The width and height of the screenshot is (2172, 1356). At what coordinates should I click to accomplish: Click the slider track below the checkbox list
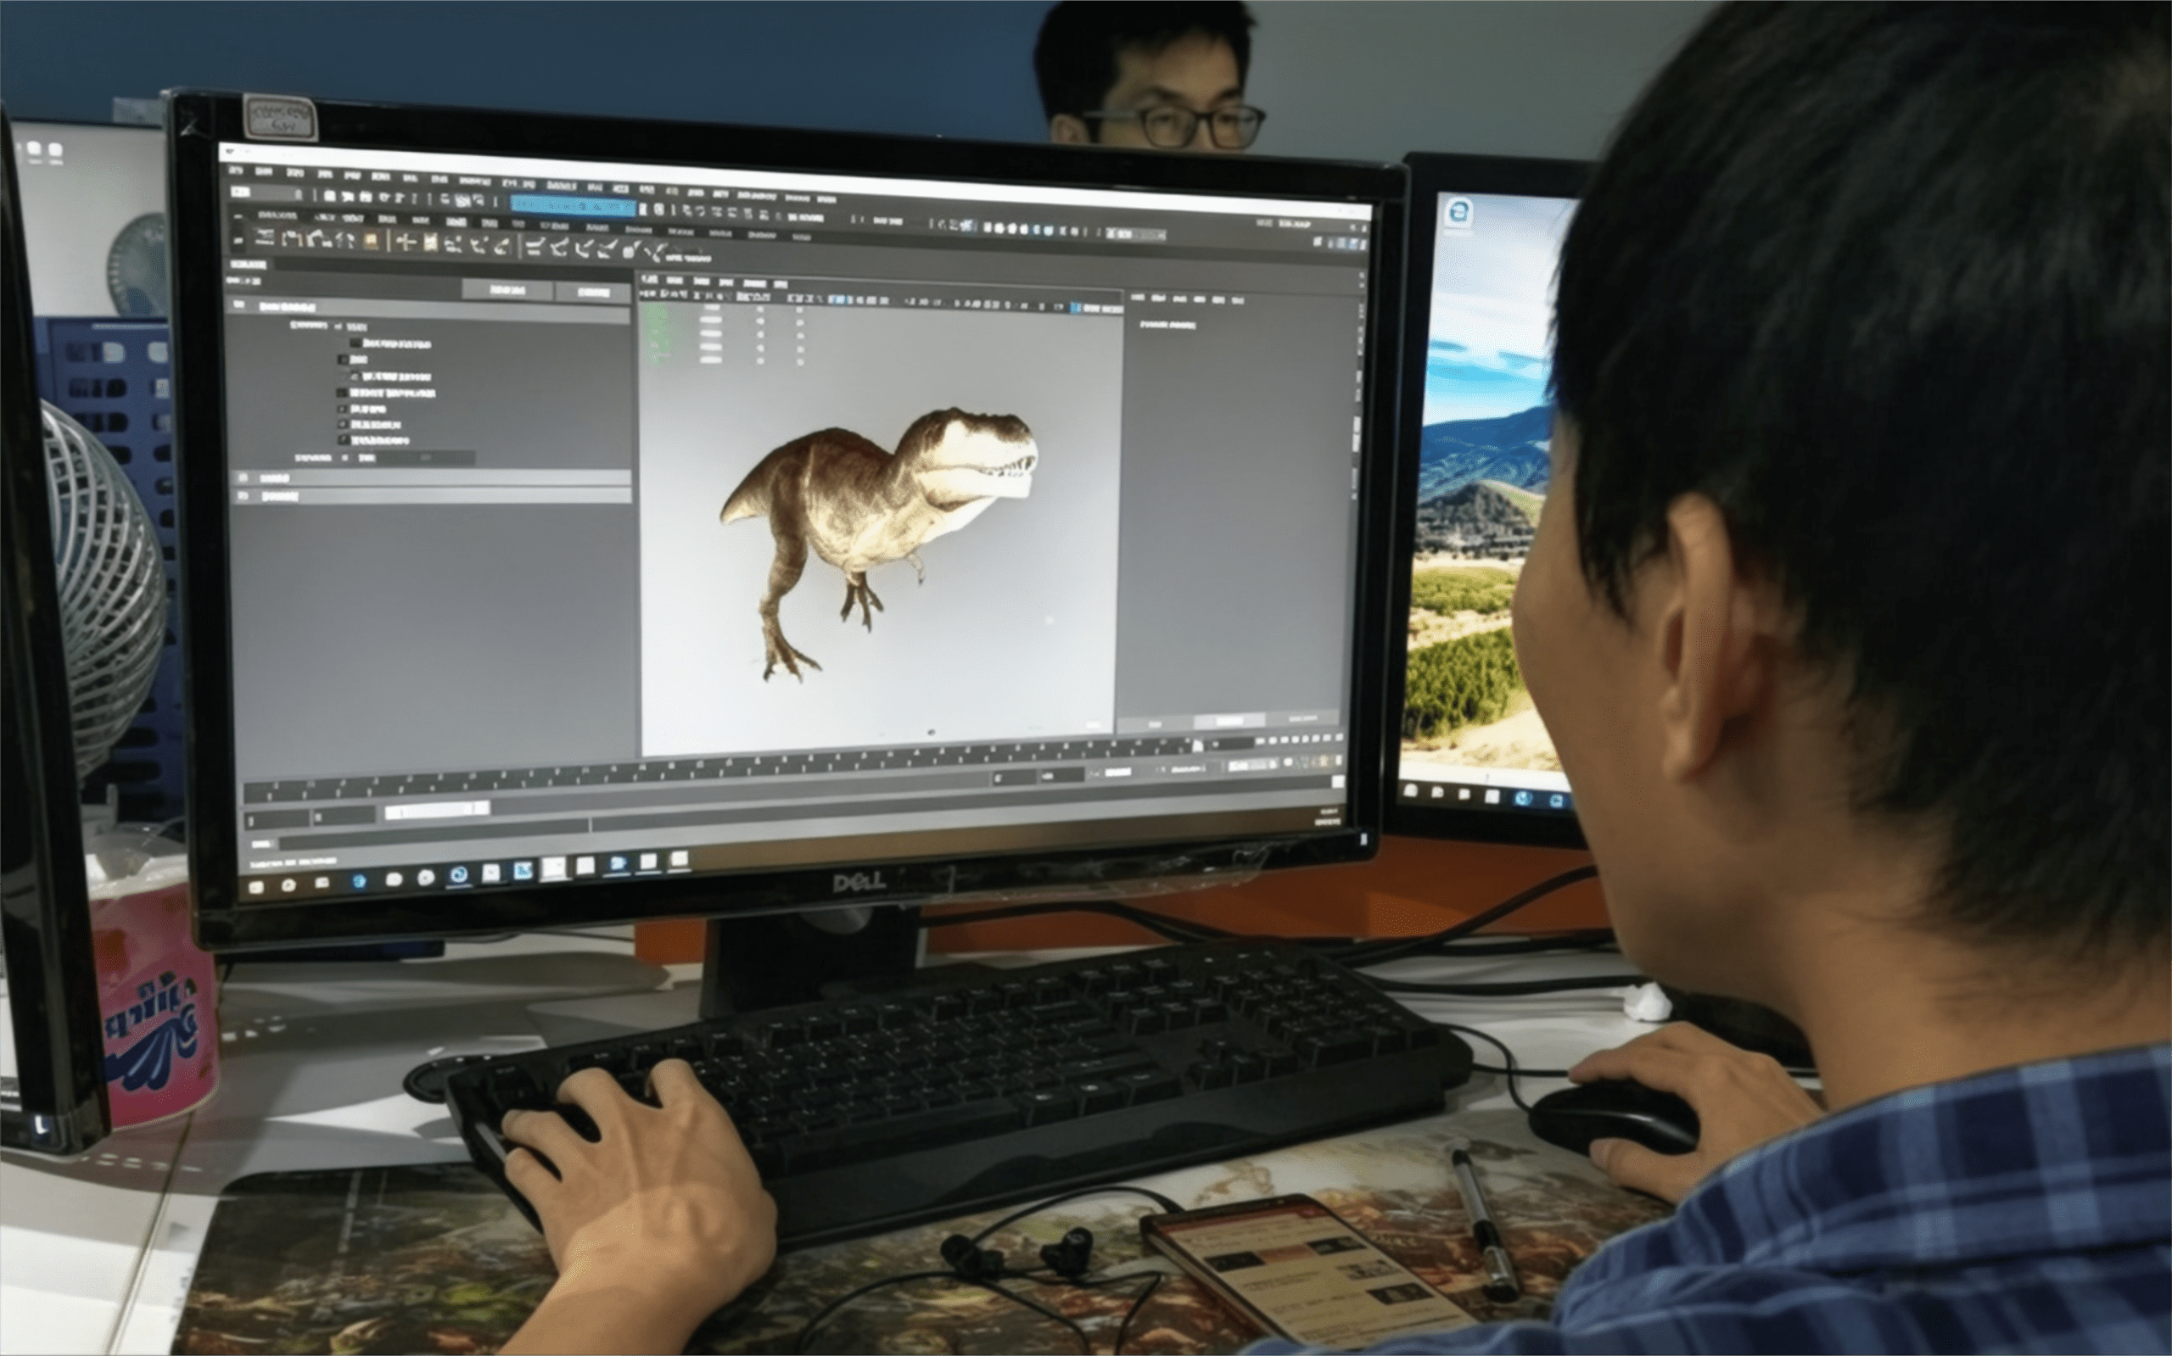(x=425, y=458)
